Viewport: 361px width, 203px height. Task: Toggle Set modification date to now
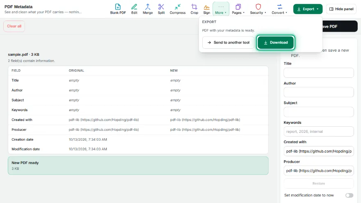(x=349, y=195)
